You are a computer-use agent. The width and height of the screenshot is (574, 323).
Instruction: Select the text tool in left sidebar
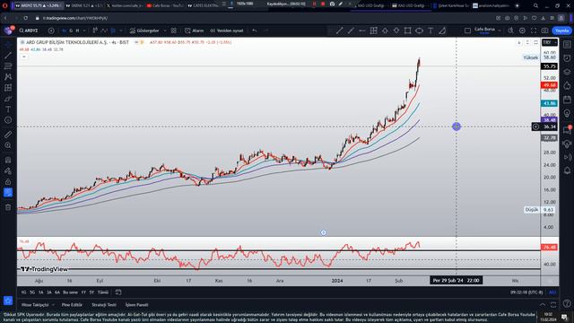8,109
